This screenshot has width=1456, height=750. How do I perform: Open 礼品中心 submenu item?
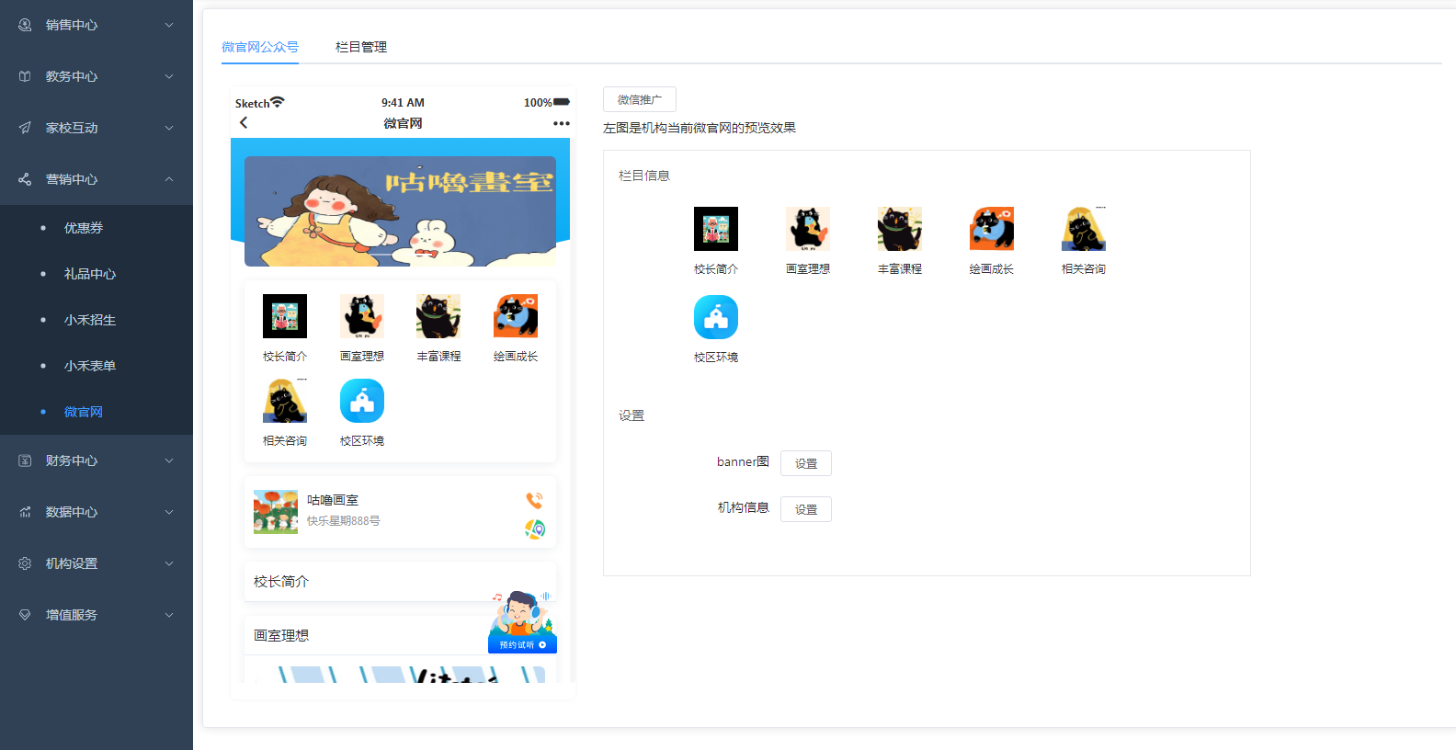coord(97,274)
